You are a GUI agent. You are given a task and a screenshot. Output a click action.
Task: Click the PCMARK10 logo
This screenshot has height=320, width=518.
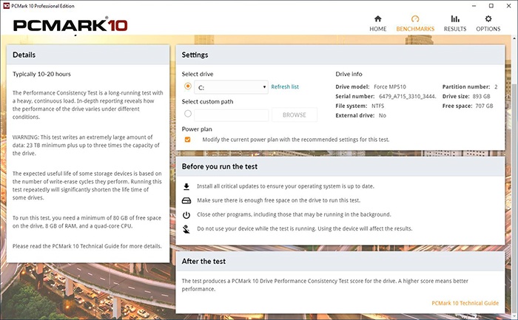tap(70, 25)
